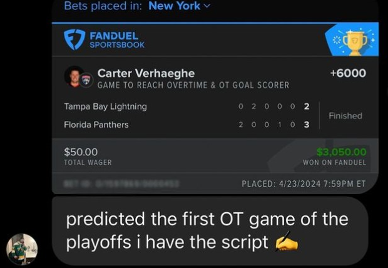Click the blurred bet ID text

pos(121,183)
